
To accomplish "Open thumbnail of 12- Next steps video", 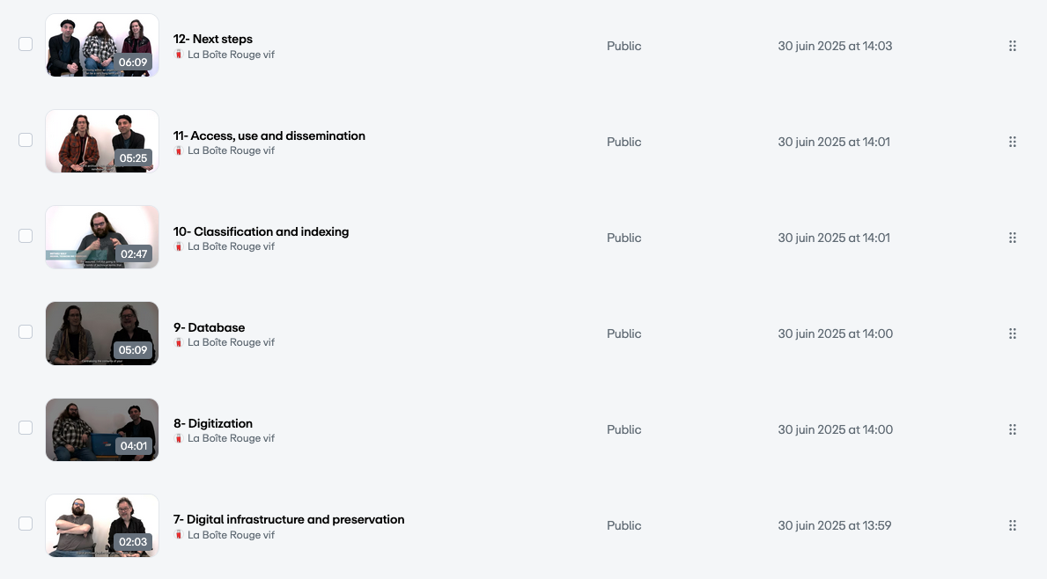I will point(102,45).
